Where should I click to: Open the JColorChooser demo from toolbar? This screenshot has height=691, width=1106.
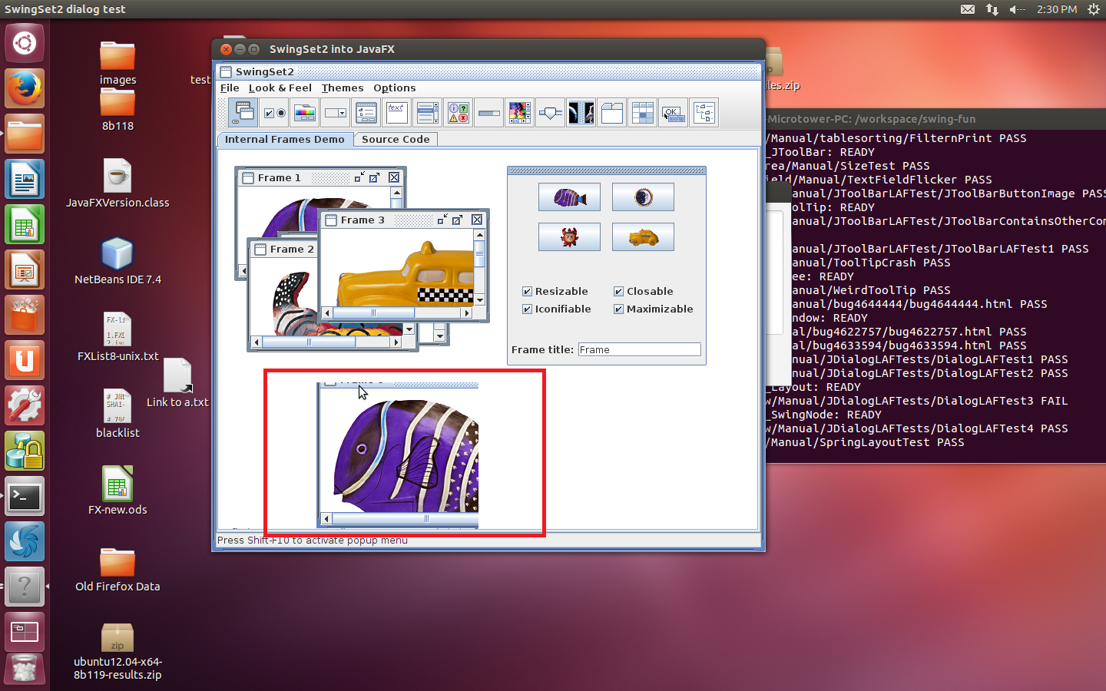pyautogui.click(x=305, y=114)
